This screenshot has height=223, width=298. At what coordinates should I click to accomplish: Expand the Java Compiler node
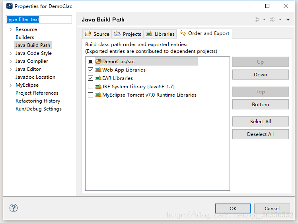[11, 61]
